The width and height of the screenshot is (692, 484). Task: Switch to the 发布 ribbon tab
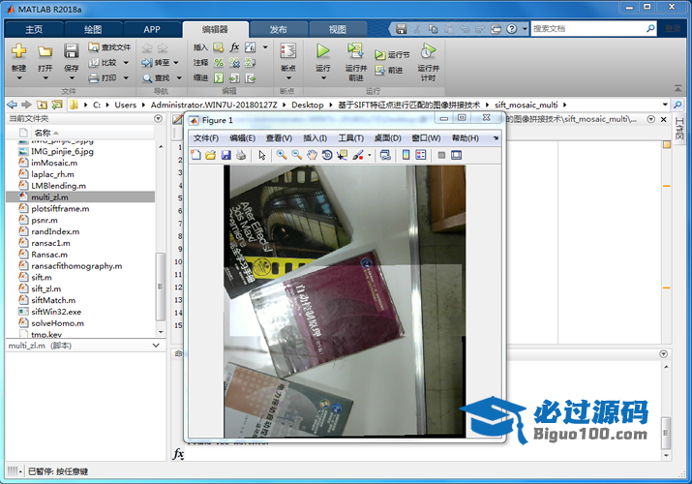[x=279, y=30]
